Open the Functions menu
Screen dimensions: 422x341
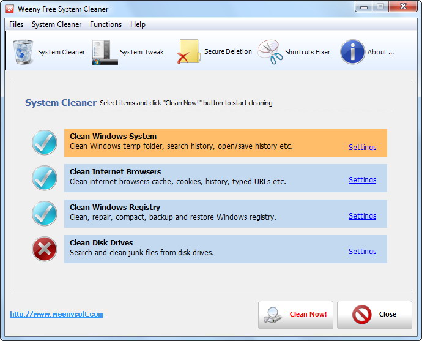tap(106, 24)
